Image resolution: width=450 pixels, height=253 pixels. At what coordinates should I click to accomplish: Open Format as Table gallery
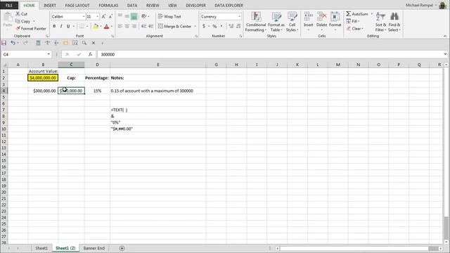[276, 22]
